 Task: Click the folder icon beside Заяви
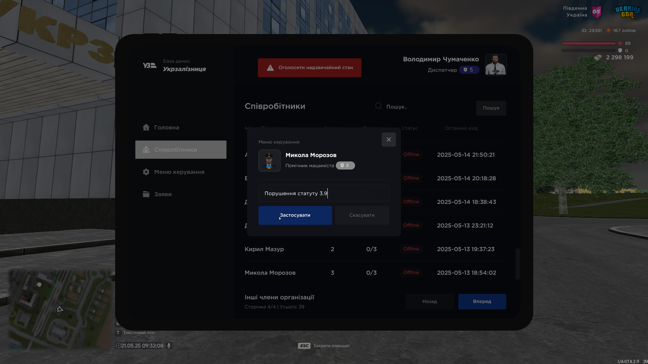146,194
